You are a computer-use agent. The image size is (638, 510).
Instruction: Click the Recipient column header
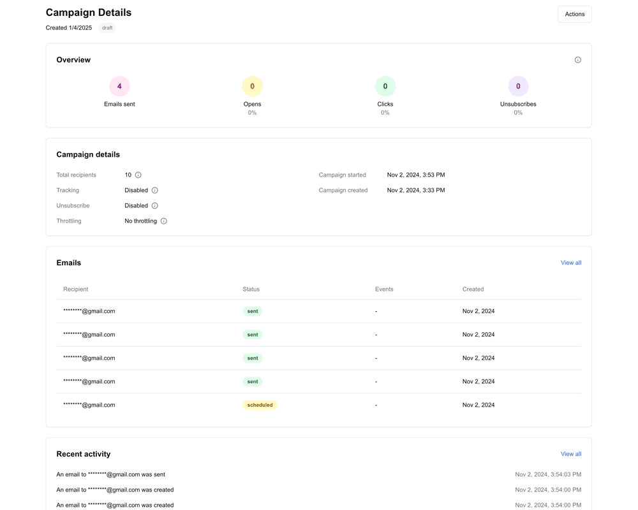[x=76, y=289]
